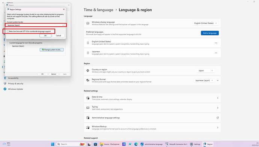Go back with Settings back arrow

[x=3, y=3]
